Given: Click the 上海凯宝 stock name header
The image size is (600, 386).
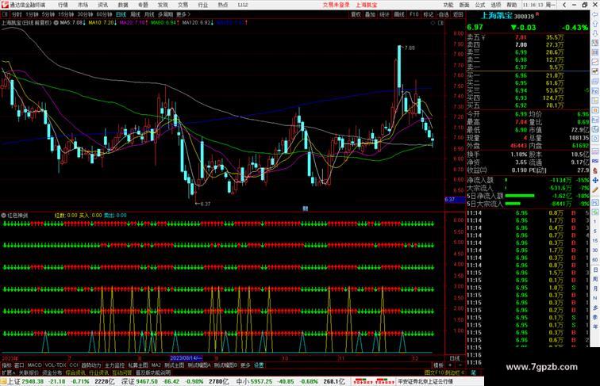Looking at the screenshot, I should pyautogui.click(x=496, y=16).
